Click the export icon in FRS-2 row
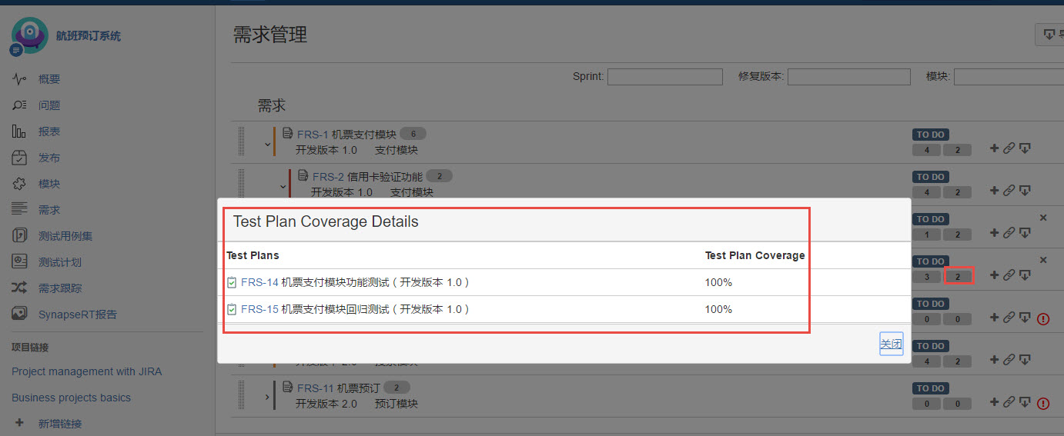This screenshot has width=1064, height=436. click(x=1025, y=191)
